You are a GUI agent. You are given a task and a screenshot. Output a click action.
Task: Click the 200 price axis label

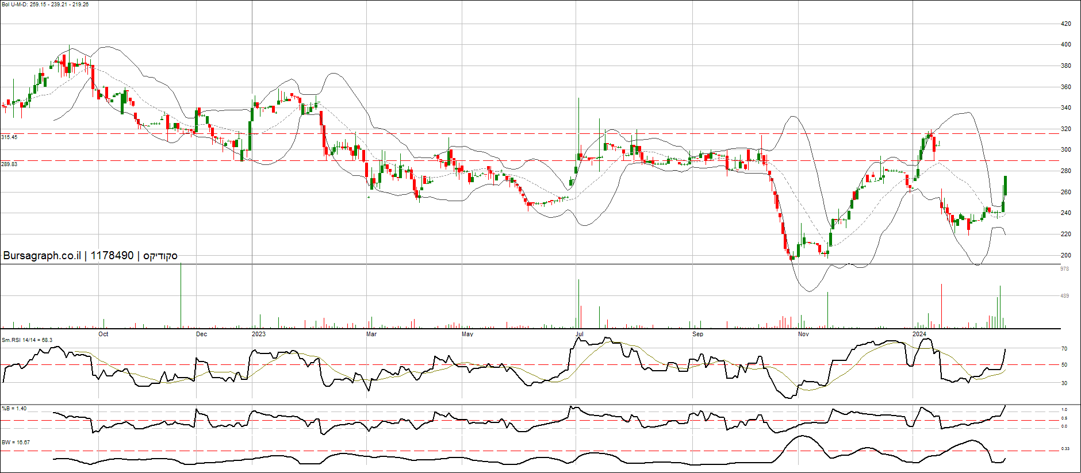(1065, 255)
